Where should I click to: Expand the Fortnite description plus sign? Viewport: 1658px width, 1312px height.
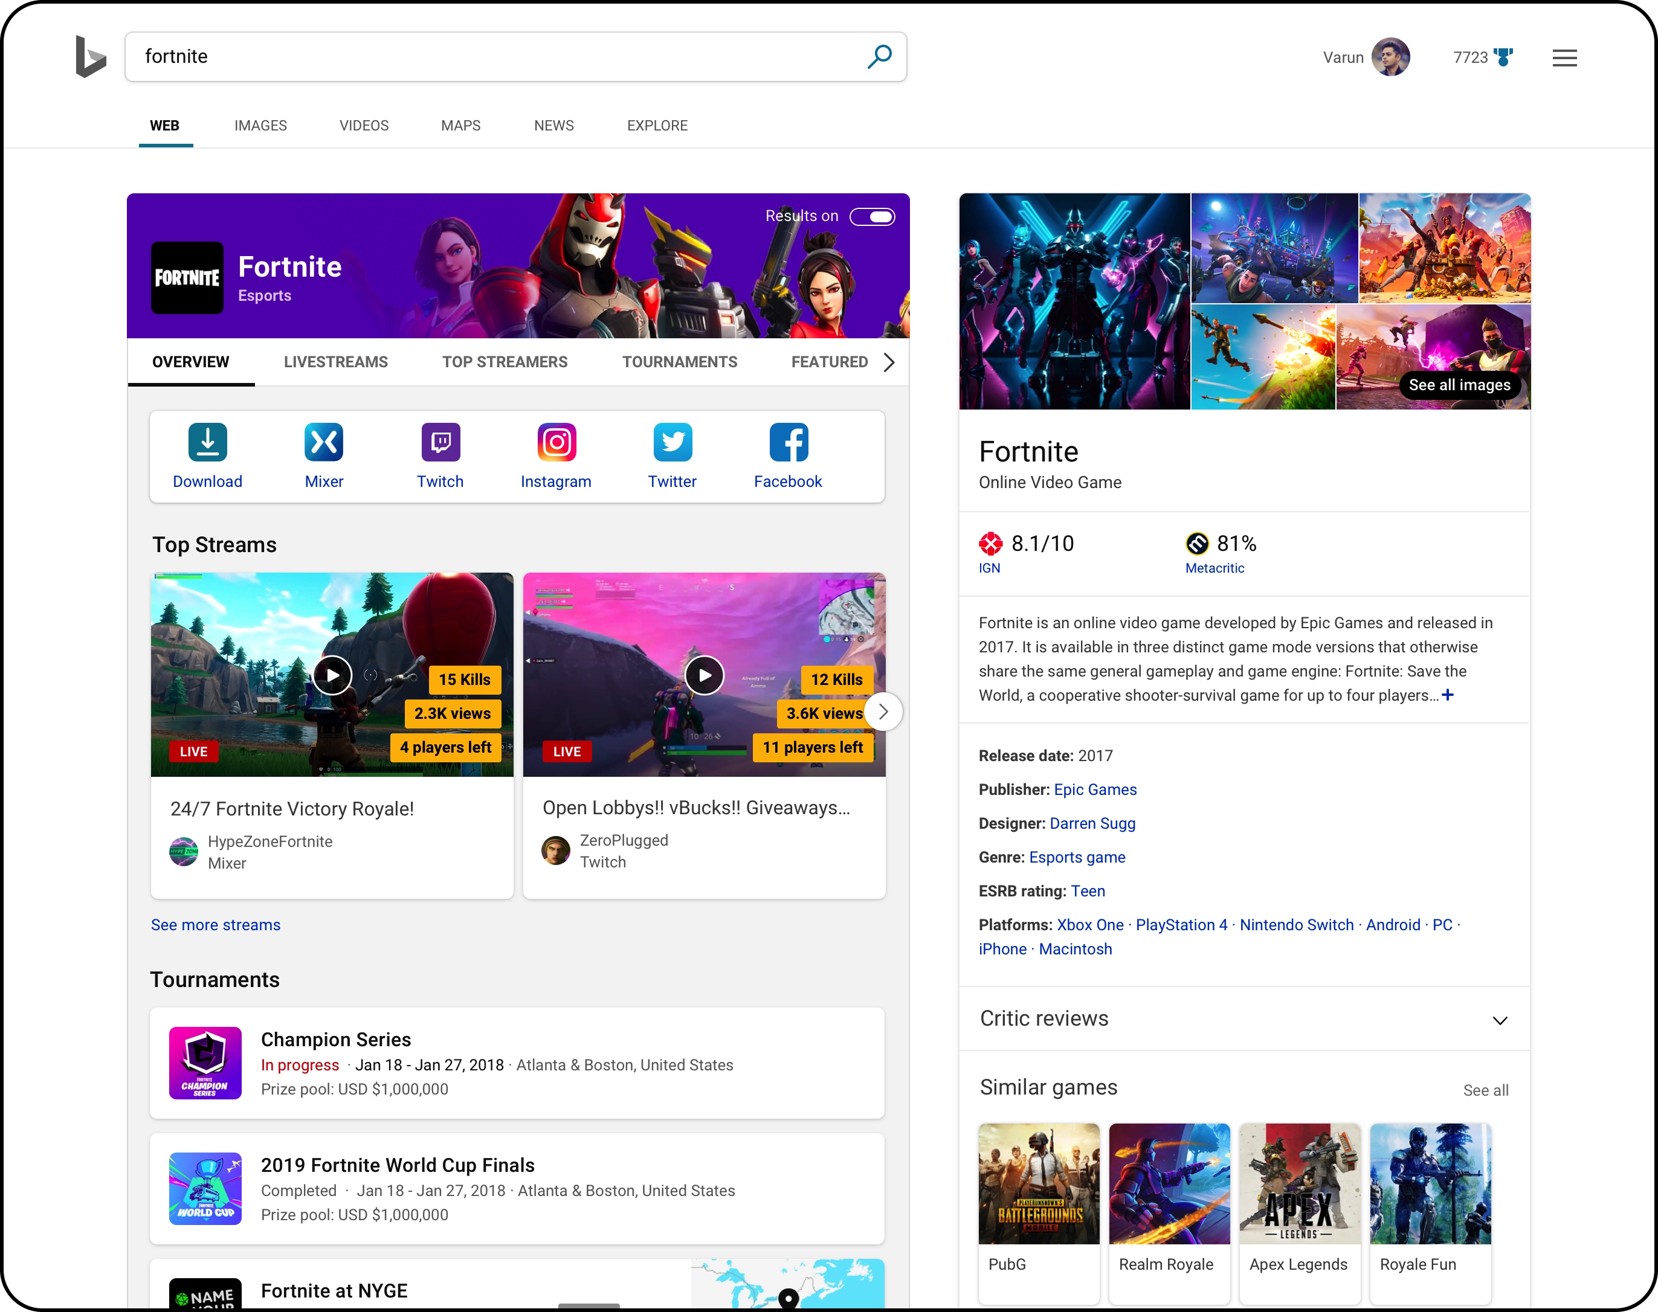pyautogui.click(x=1448, y=695)
